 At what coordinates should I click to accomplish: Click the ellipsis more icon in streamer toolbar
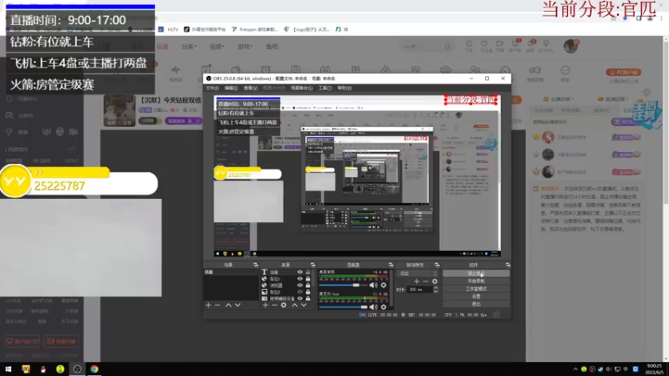(x=565, y=70)
